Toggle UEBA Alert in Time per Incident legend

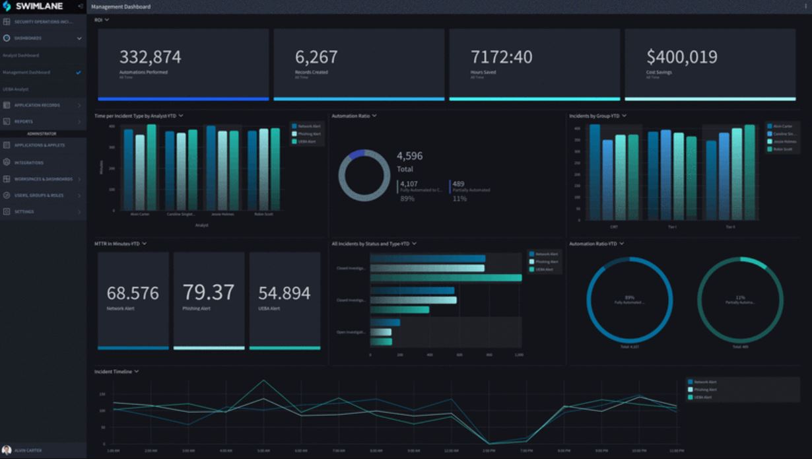(x=304, y=141)
